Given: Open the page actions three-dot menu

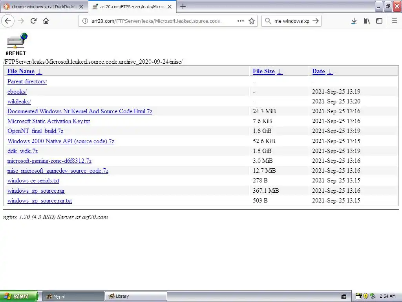Looking at the screenshot, I should point(241,21).
